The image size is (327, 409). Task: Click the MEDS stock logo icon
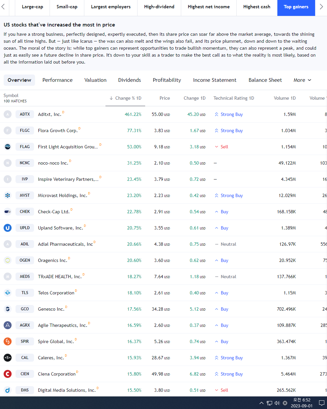(x=8, y=277)
